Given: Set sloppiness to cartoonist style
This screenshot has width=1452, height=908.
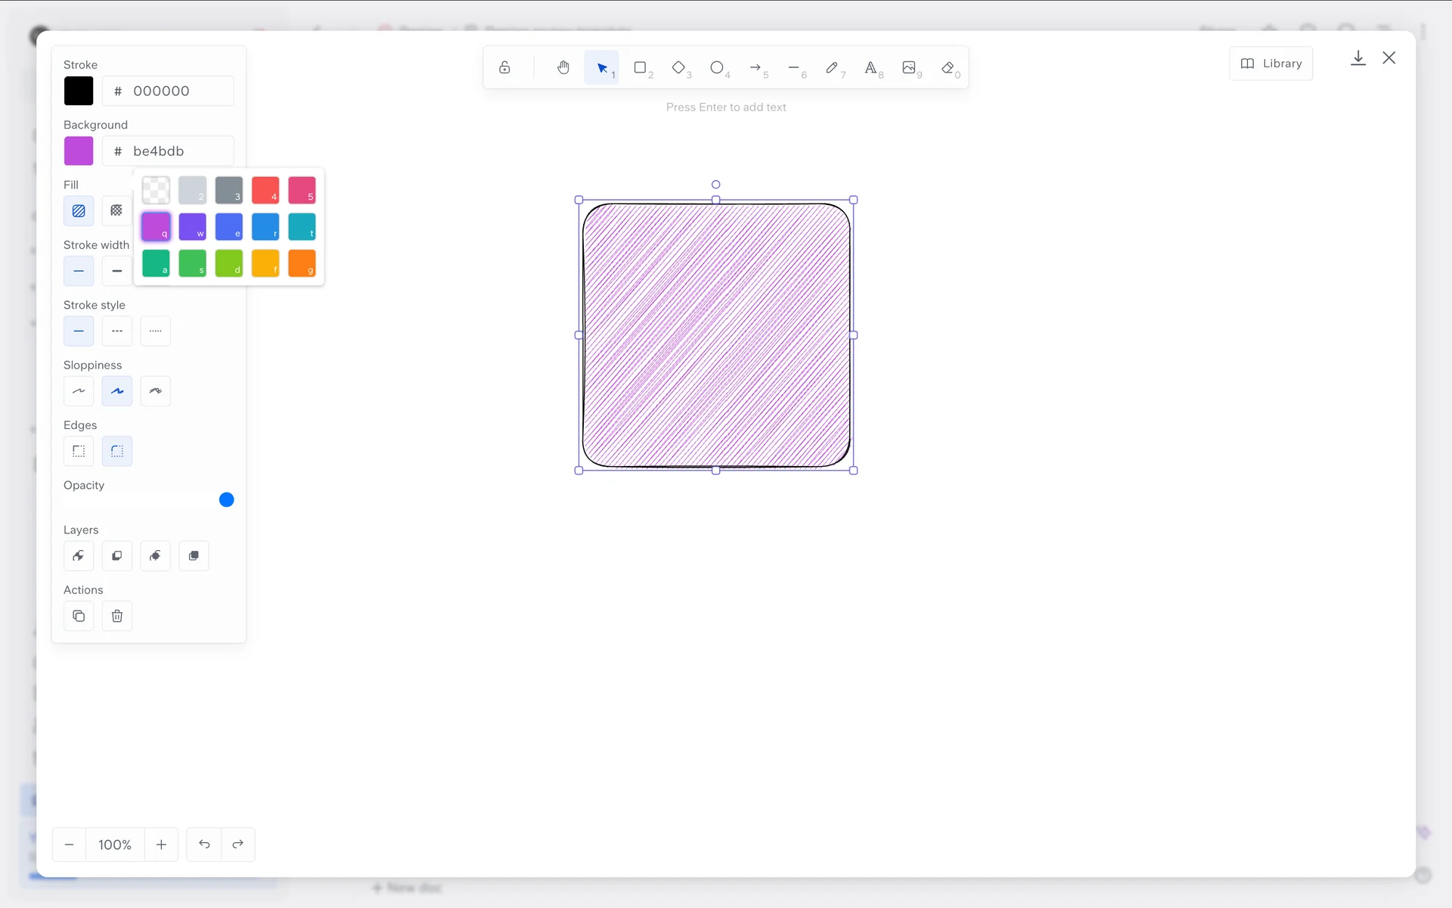Looking at the screenshot, I should pos(155,391).
